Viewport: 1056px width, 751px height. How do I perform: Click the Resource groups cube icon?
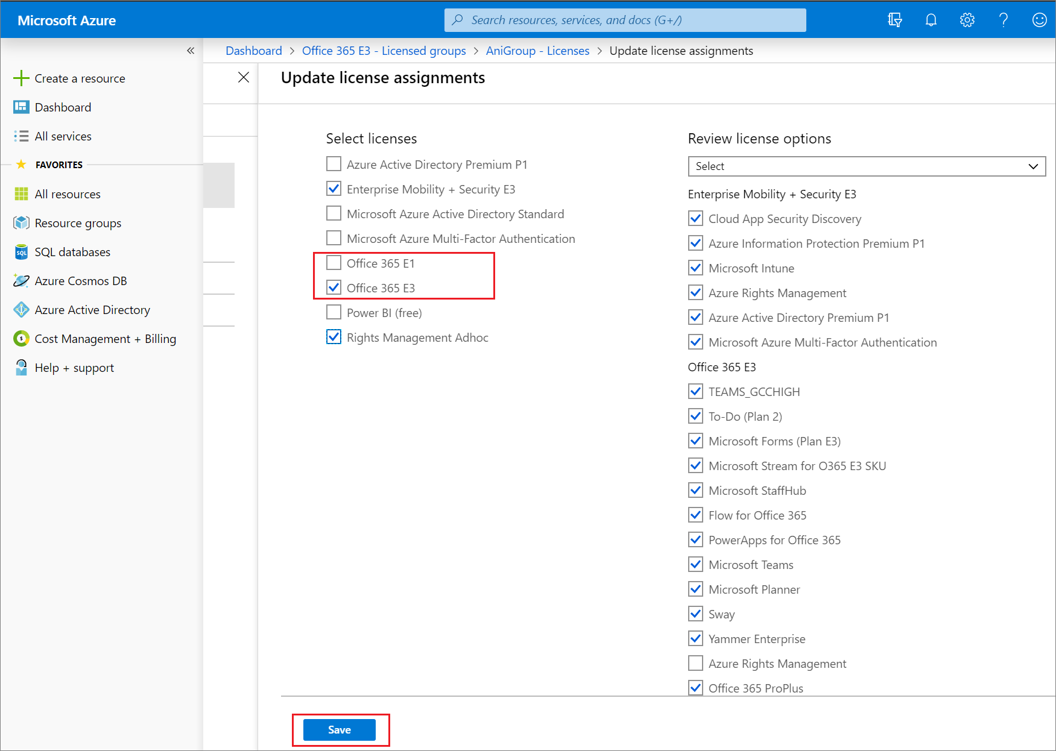pyautogui.click(x=21, y=223)
